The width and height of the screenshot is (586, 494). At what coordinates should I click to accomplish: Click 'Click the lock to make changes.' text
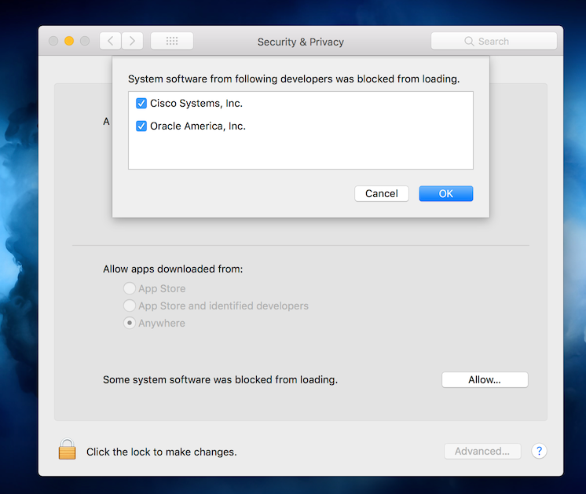click(162, 452)
